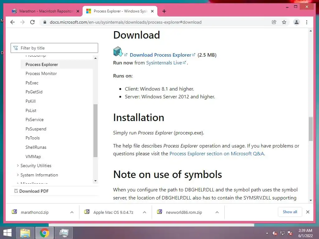This screenshot has height=239, width=319.
Task: Open Chrome's three-dot menu
Action: (x=307, y=22)
